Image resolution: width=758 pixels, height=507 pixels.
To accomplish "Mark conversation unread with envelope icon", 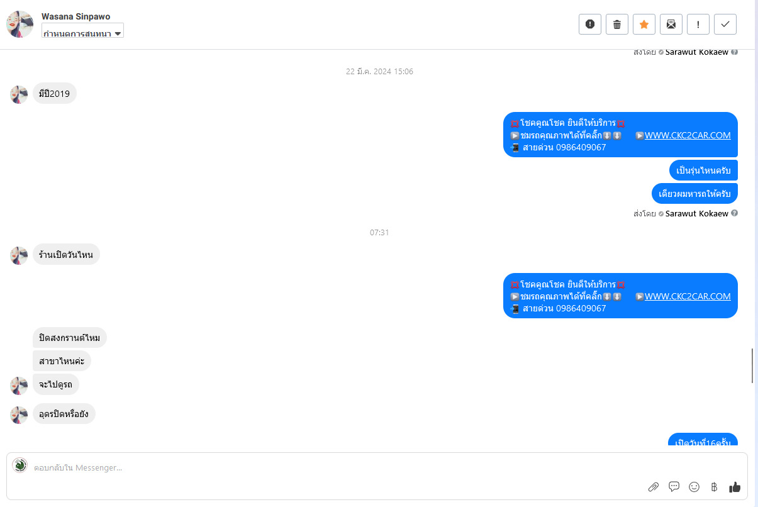I will [671, 24].
